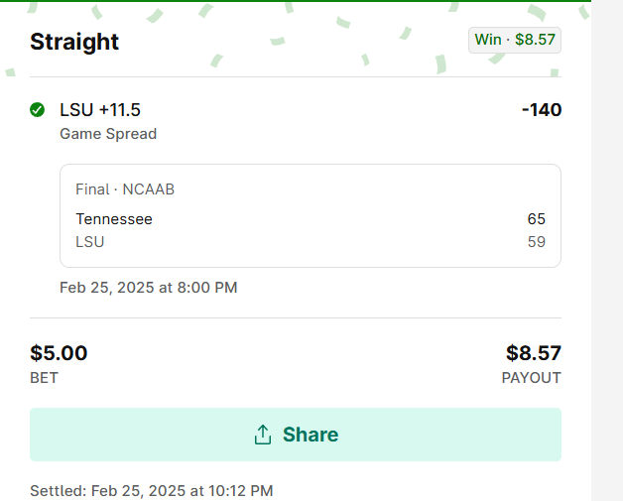Open the Final · NCAAB game header

coord(125,188)
